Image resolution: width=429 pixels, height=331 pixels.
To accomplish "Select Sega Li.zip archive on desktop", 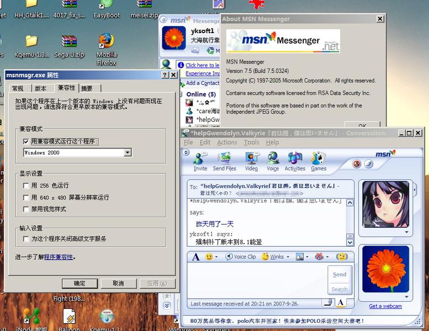I will click(69, 46).
